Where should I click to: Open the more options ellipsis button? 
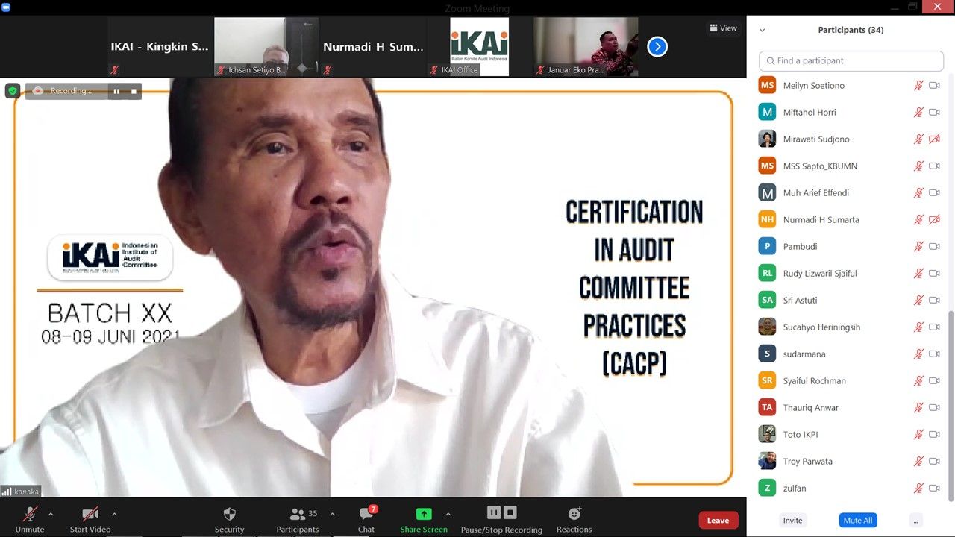click(x=916, y=521)
